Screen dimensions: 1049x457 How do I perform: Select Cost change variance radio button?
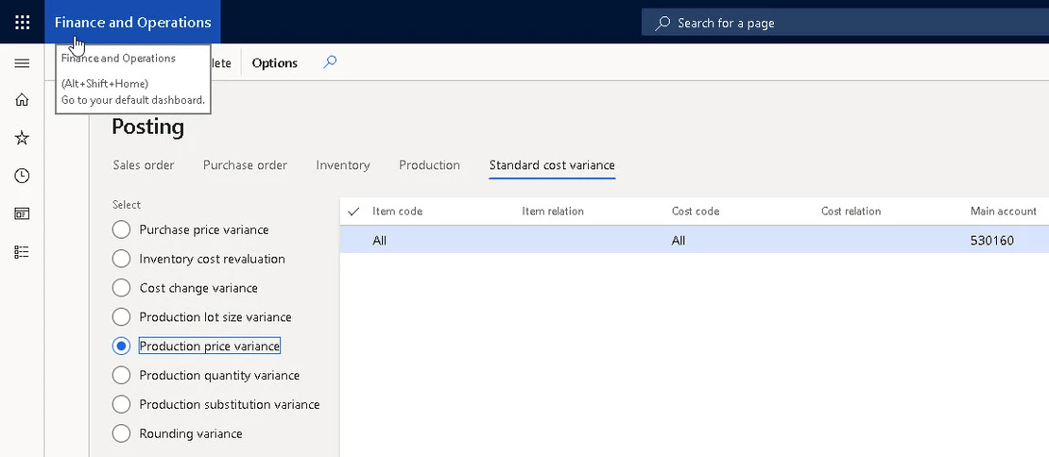tap(121, 288)
